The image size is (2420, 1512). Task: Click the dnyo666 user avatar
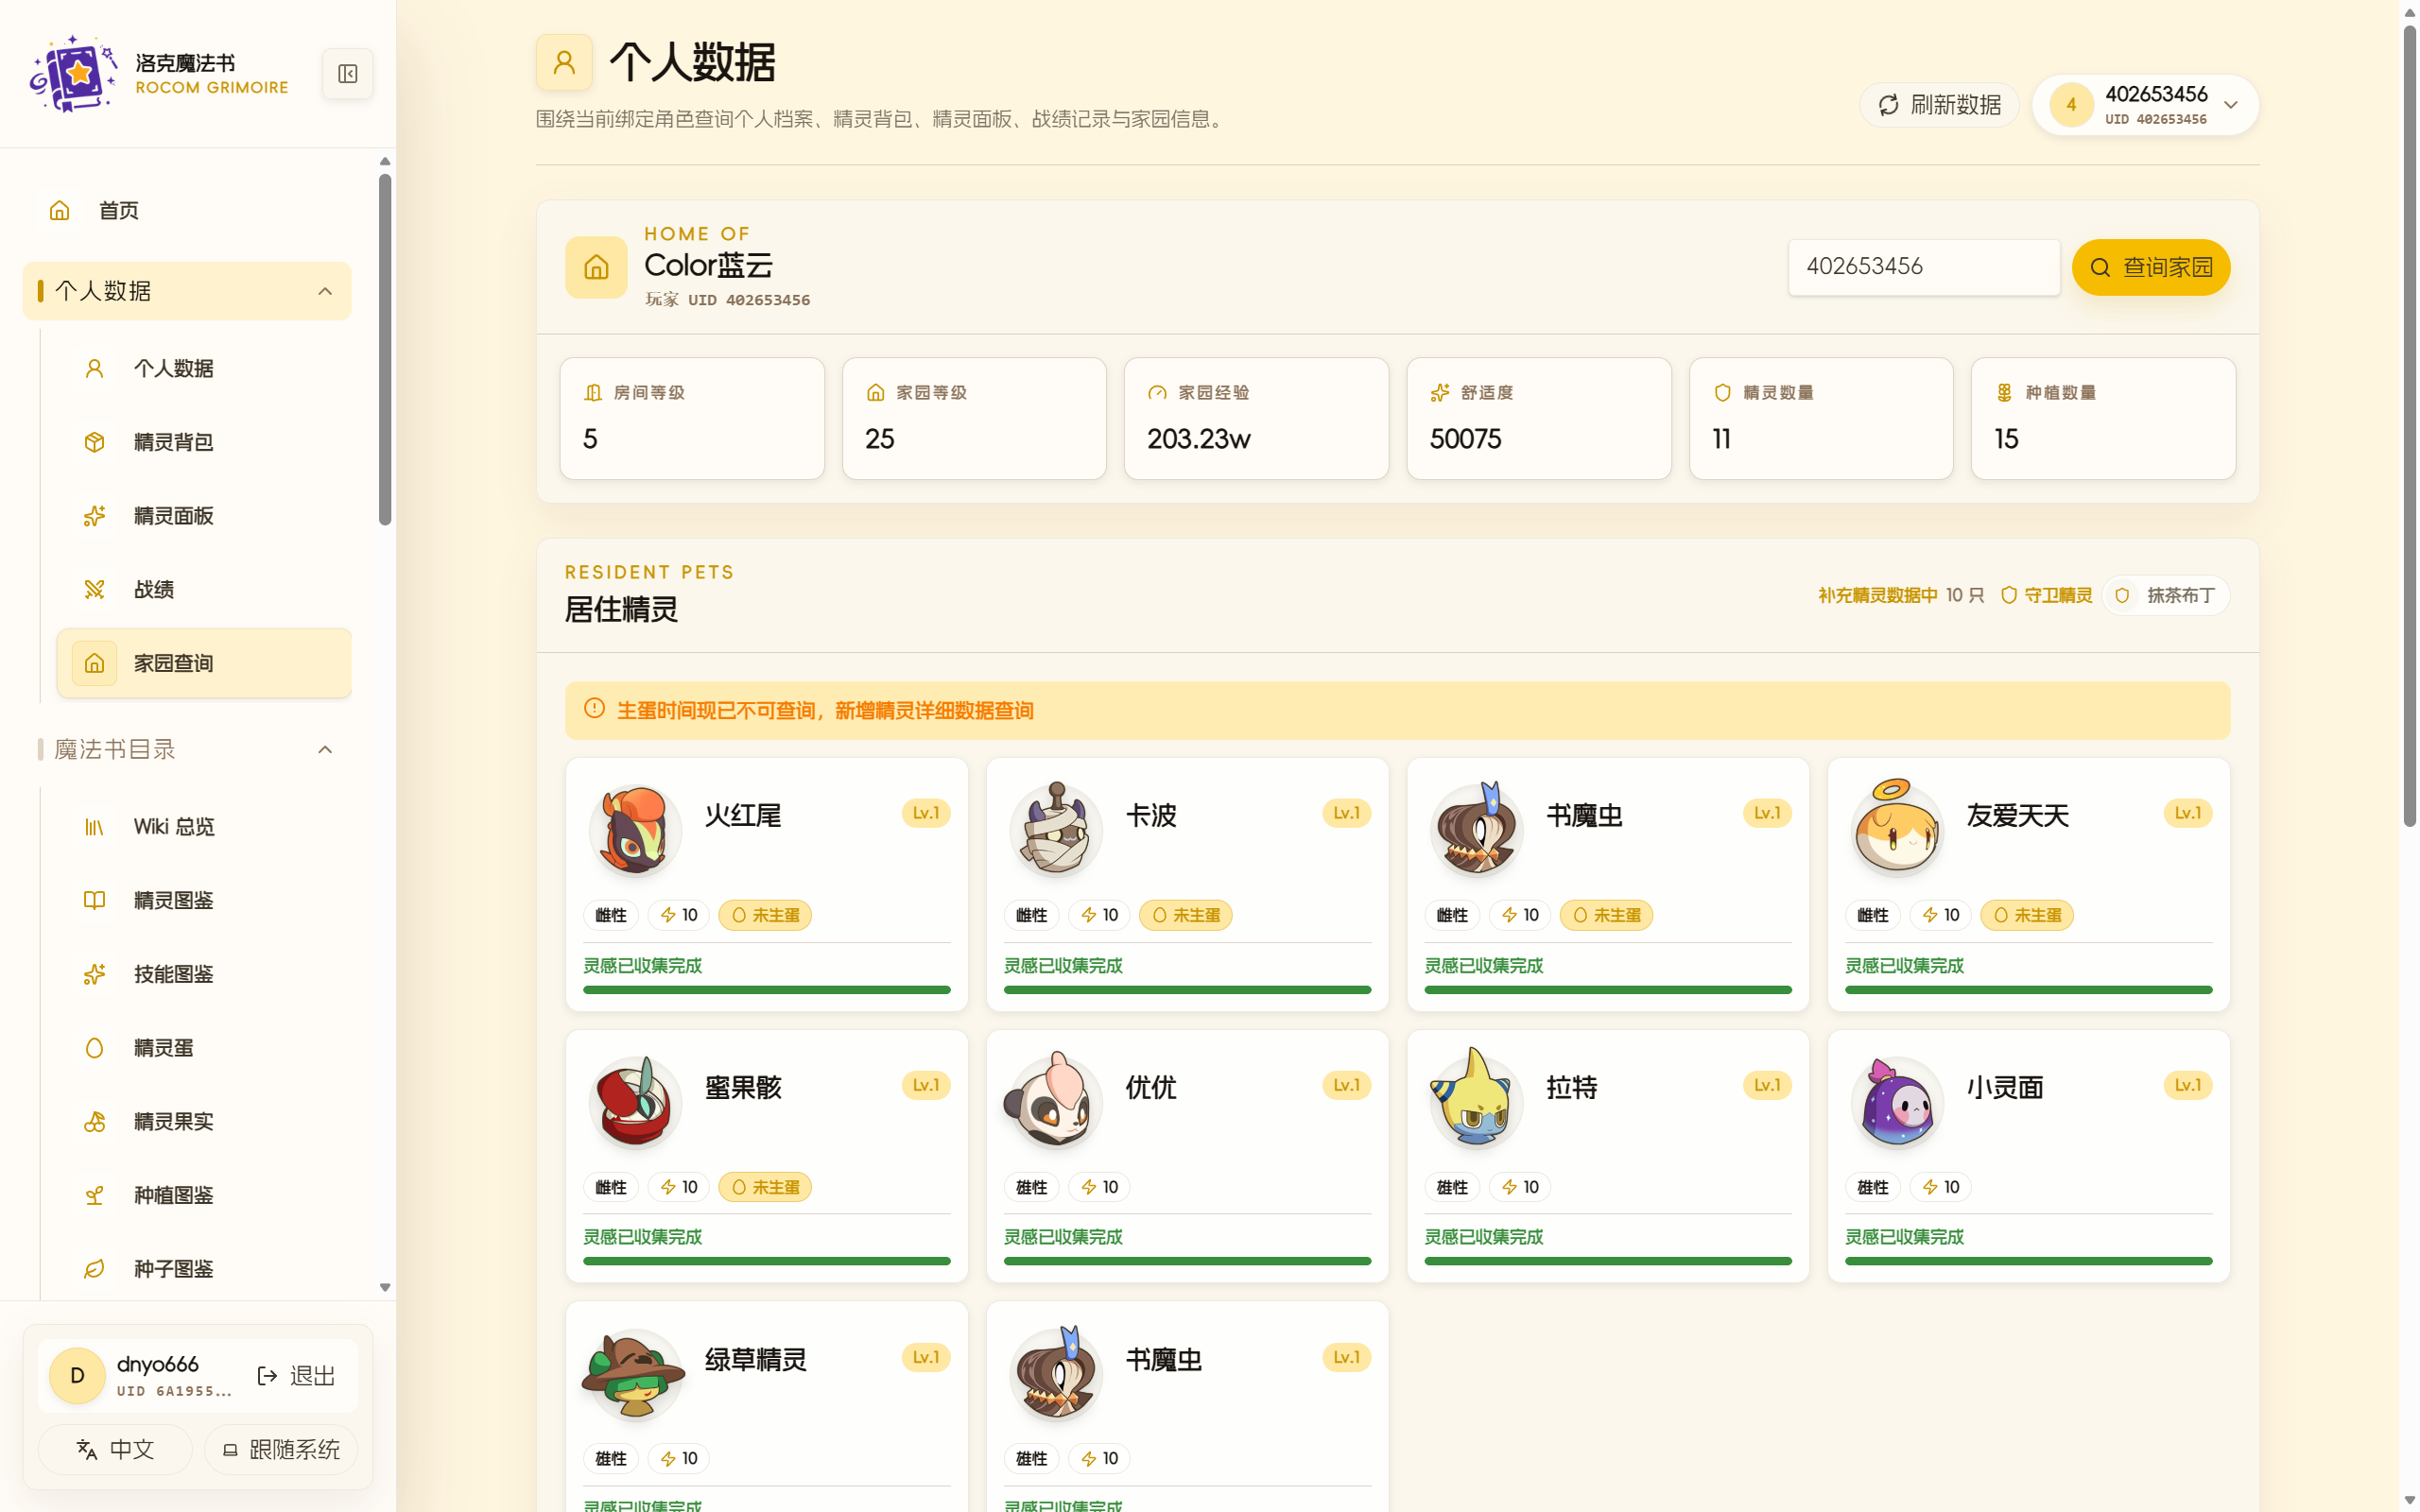77,1376
